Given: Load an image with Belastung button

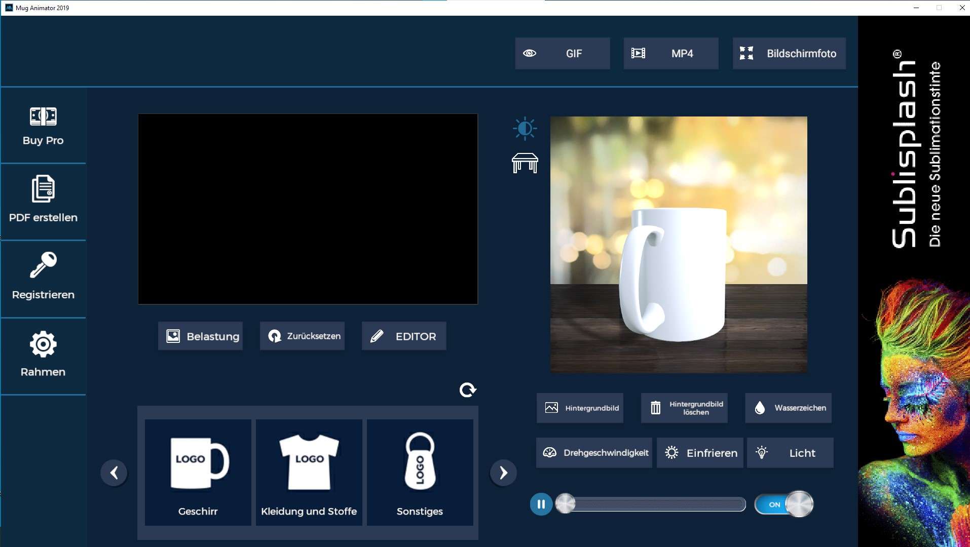Looking at the screenshot, I should point(200,336).
